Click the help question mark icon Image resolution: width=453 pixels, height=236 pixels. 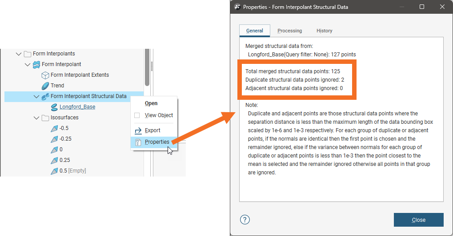coord(245,220)
